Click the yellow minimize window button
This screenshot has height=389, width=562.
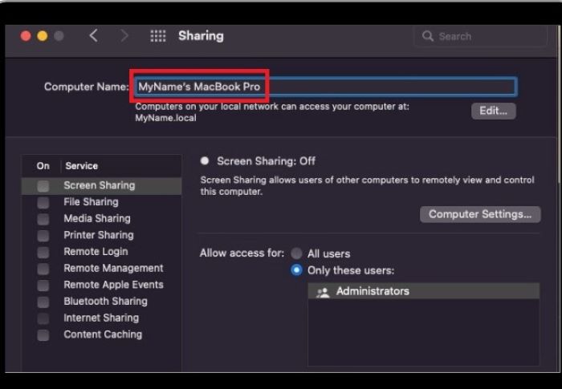coord(43,36)
